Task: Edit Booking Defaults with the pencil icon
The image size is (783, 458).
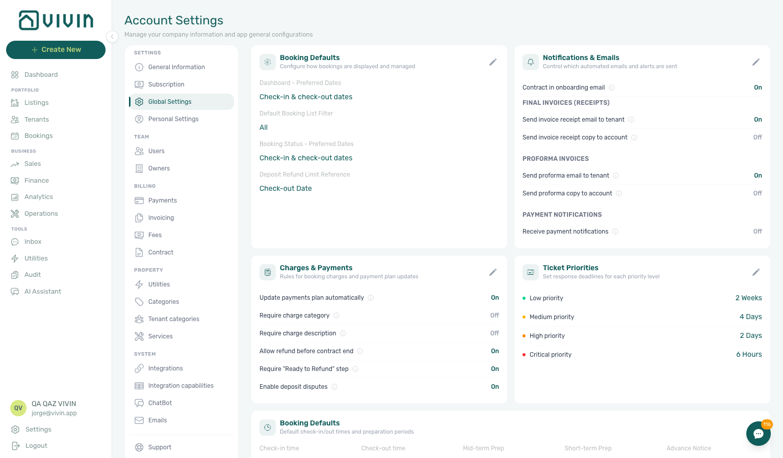Action: point(493,62)
